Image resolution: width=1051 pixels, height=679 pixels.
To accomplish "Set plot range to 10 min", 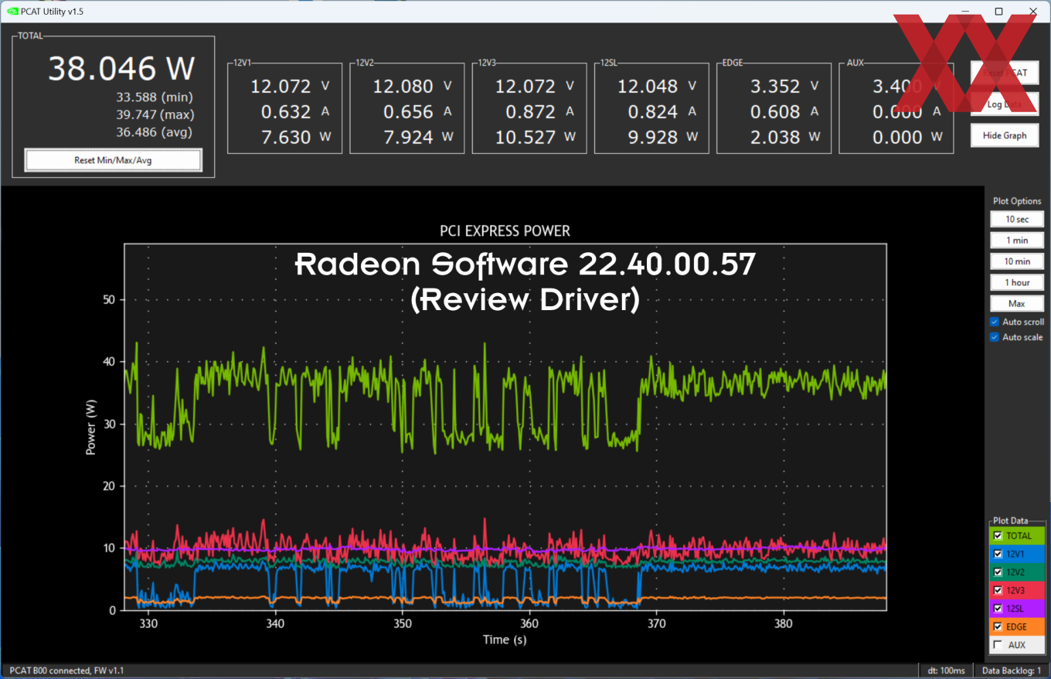I will click(1017, 261).
